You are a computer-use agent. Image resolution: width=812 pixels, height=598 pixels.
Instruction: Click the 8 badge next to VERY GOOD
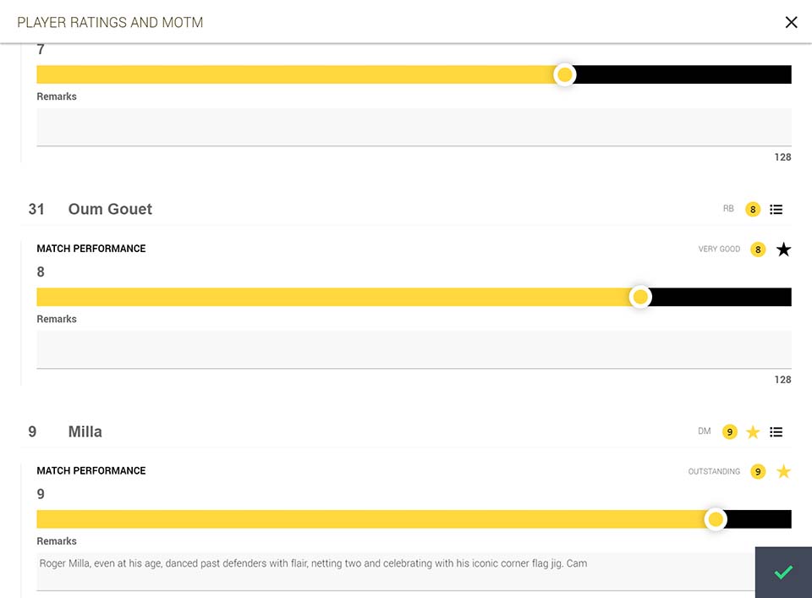[x=758, y=250]
